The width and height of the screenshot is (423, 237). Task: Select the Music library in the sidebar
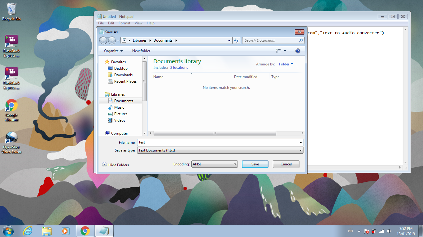coord(119,107)
